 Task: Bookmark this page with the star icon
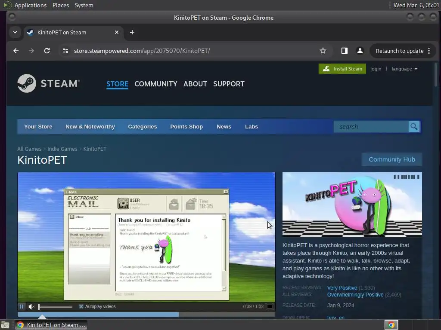323,51
